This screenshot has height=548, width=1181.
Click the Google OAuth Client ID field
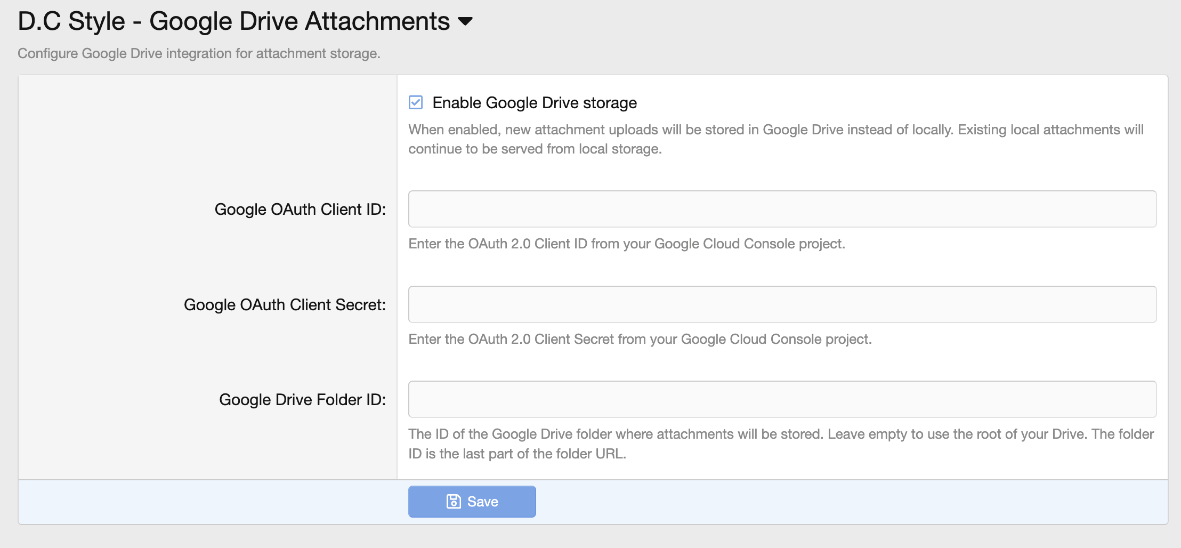click(782, 209)
